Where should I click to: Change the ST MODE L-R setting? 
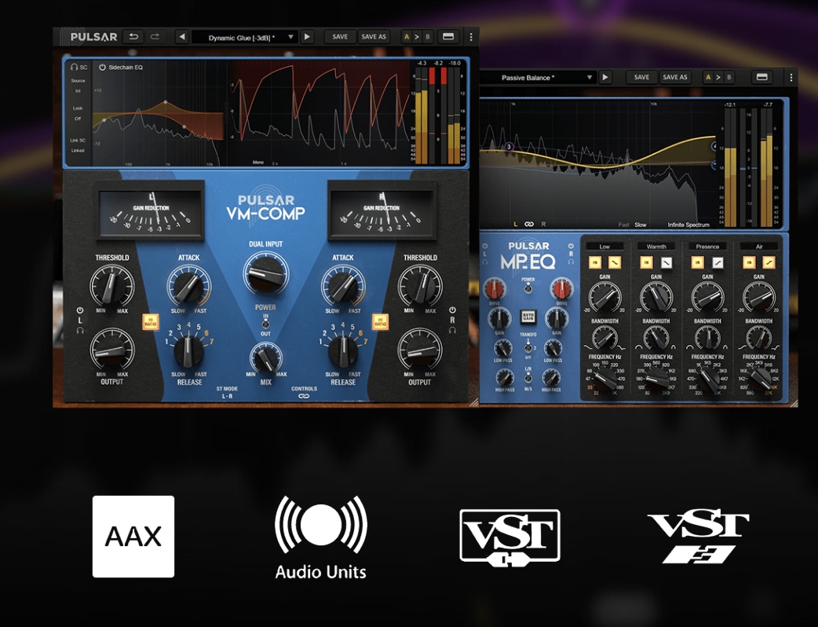[228, 396]
